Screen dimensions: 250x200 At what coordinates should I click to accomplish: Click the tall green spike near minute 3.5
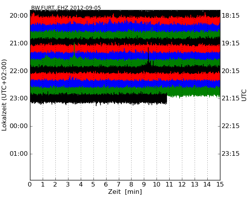(x=74, y=50)
